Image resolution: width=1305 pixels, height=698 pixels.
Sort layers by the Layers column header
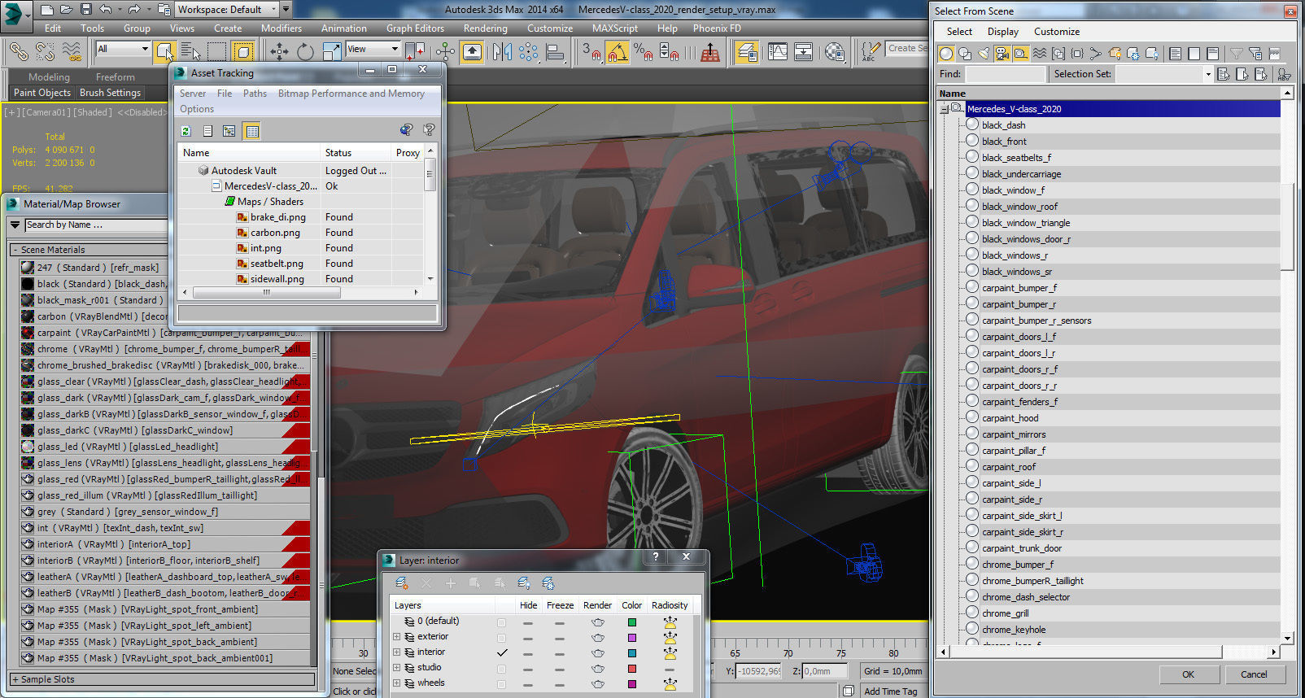point(442,605)
